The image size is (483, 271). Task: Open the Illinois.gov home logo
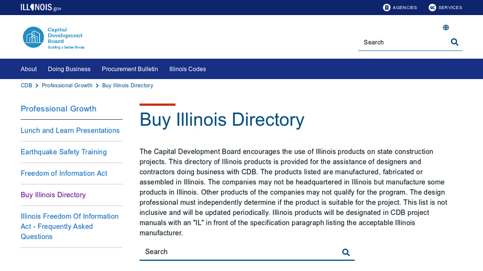[41, 7]
